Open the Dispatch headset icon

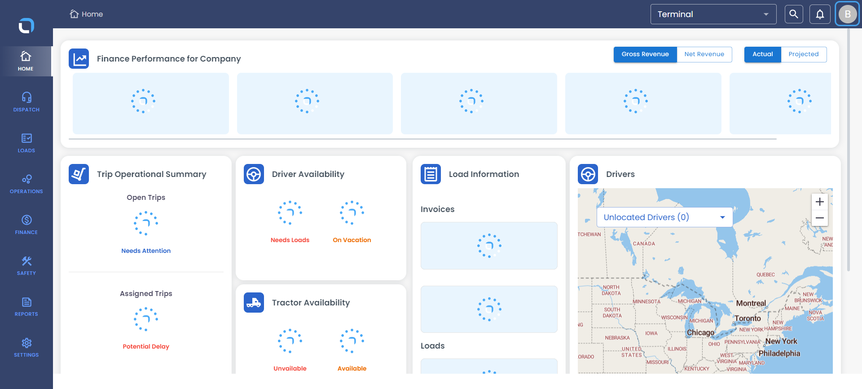pos(26,97)
